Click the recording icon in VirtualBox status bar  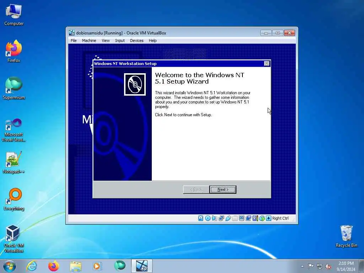tap(248, 218)
